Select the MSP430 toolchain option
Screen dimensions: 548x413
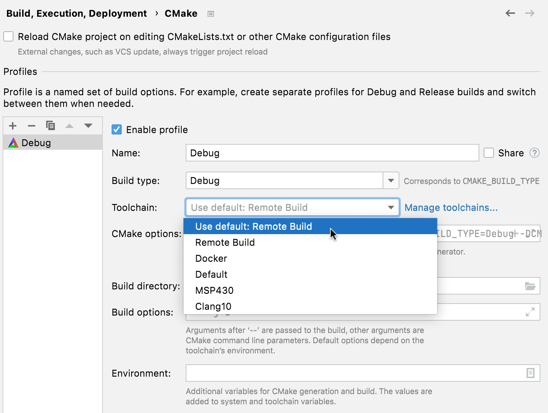(214, 290)
